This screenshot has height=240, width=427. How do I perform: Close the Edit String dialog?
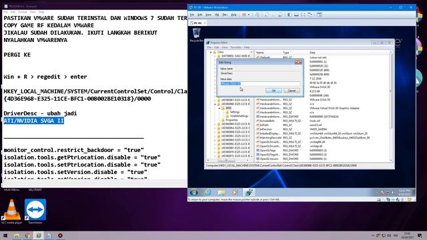click(x=298, y=62)
